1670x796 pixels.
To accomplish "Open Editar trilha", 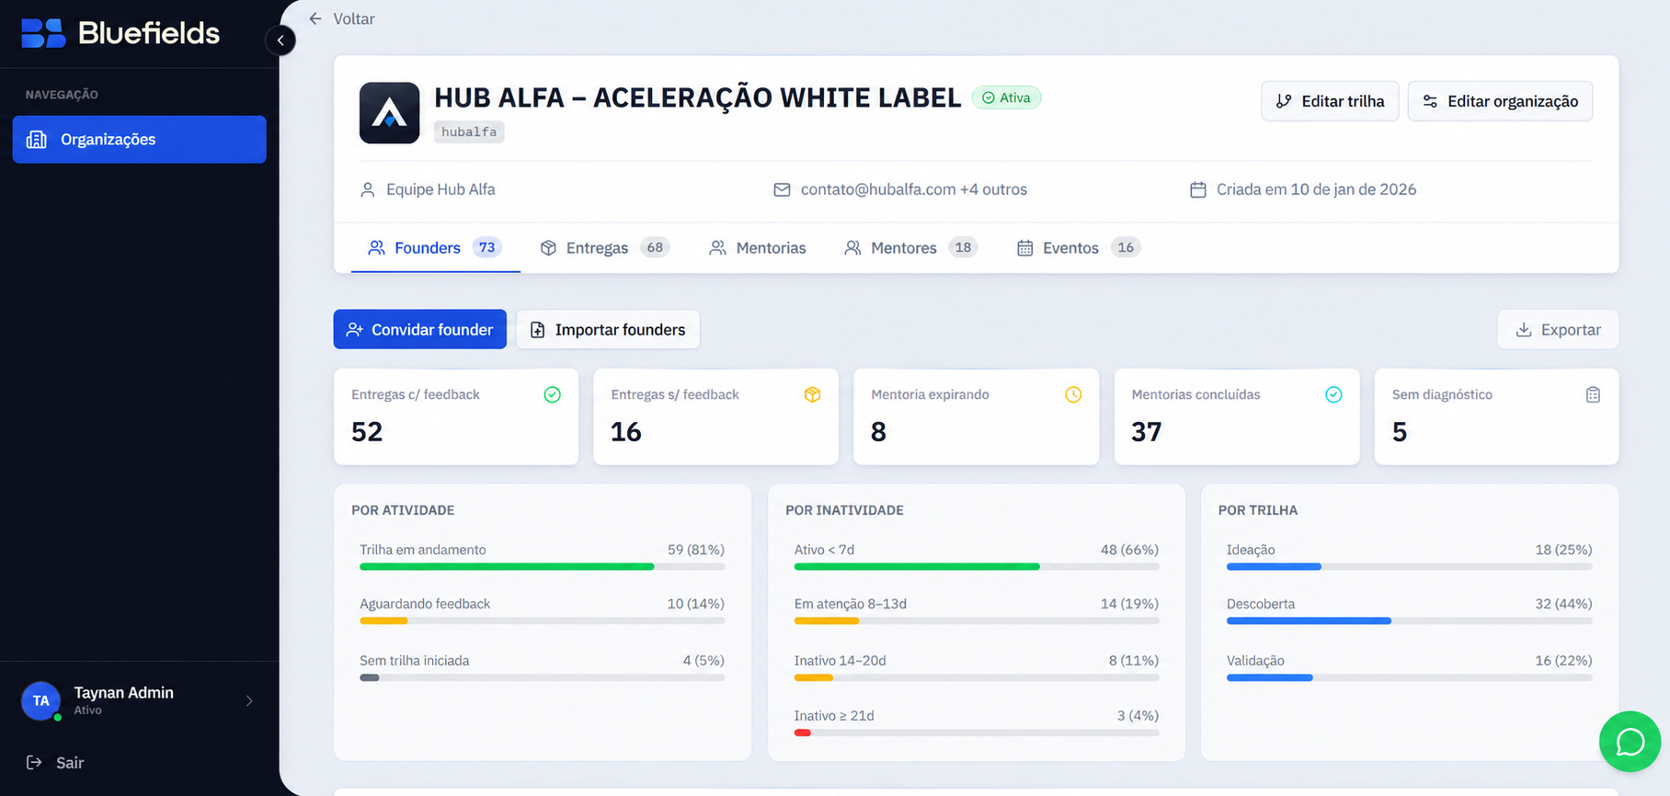I will (x=1330, y=101).
